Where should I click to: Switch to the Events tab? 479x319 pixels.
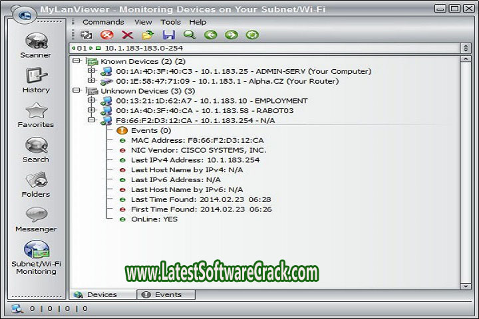point(166,294)
